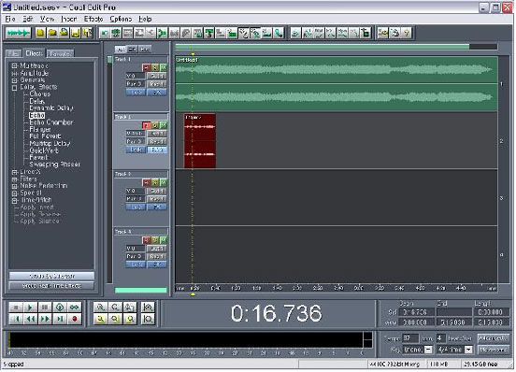Stop playback with the Stop button
This screenshot has width=516, height=372.
[x=16, y=308]
